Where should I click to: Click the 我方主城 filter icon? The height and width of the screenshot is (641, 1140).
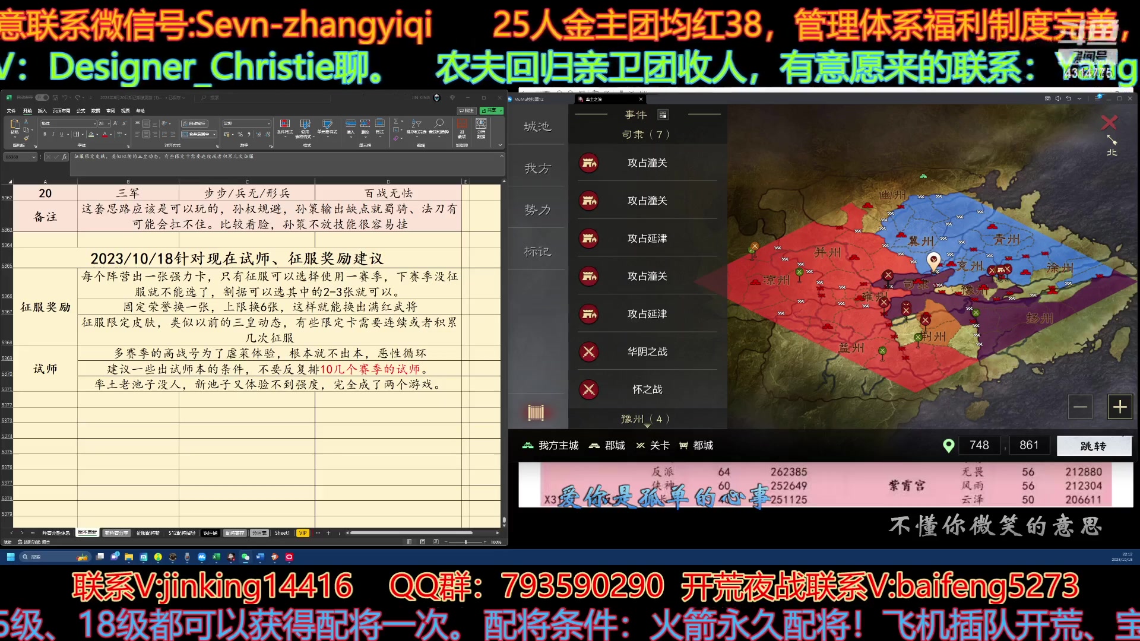(x=529, y=445)
